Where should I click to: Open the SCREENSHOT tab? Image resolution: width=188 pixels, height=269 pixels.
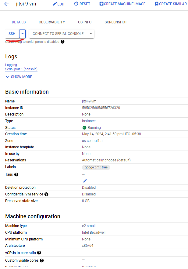click(116, 22)
